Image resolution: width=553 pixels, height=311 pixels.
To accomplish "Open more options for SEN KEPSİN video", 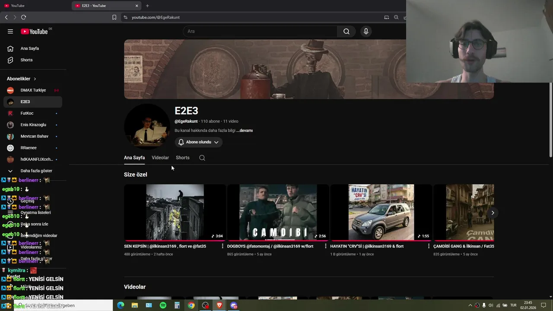I will (222, 246).
